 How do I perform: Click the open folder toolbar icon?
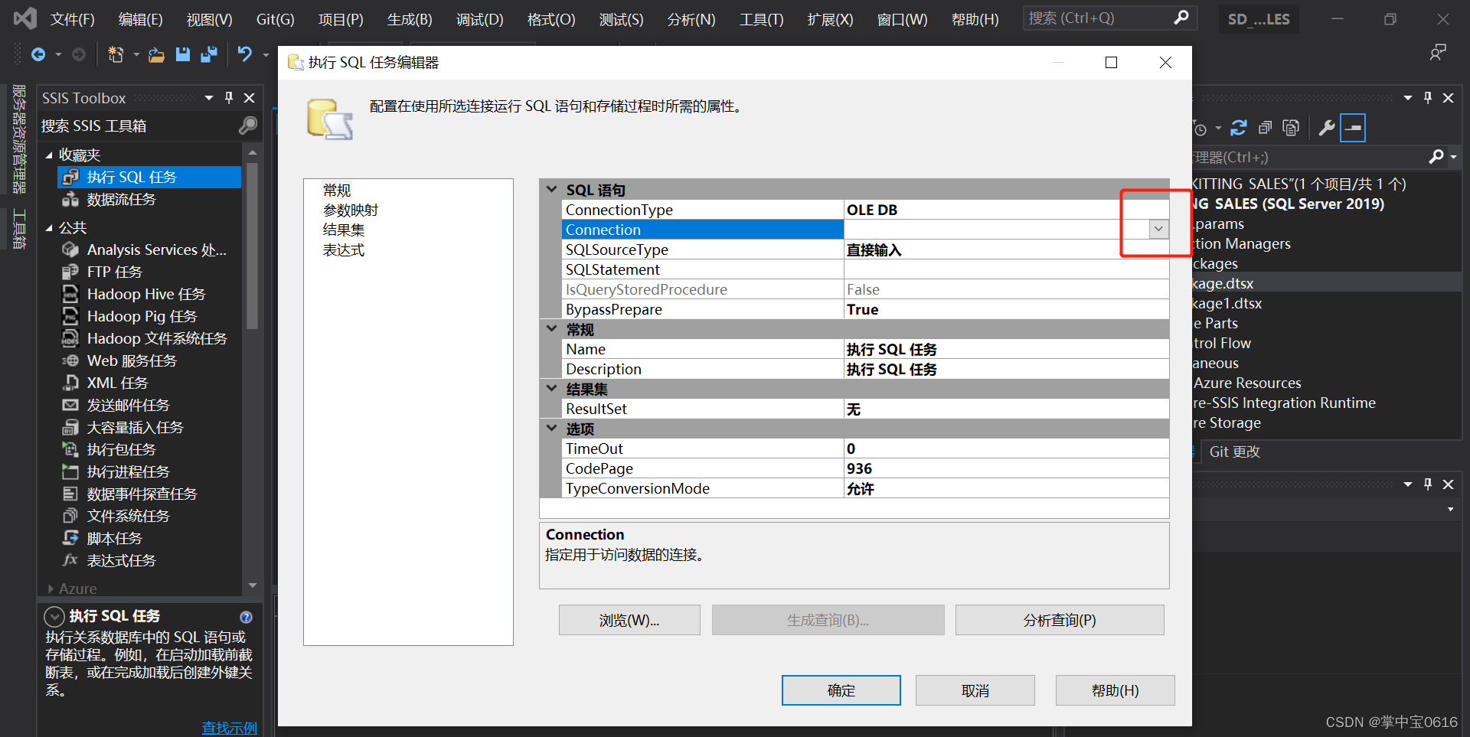coord(156,54)
